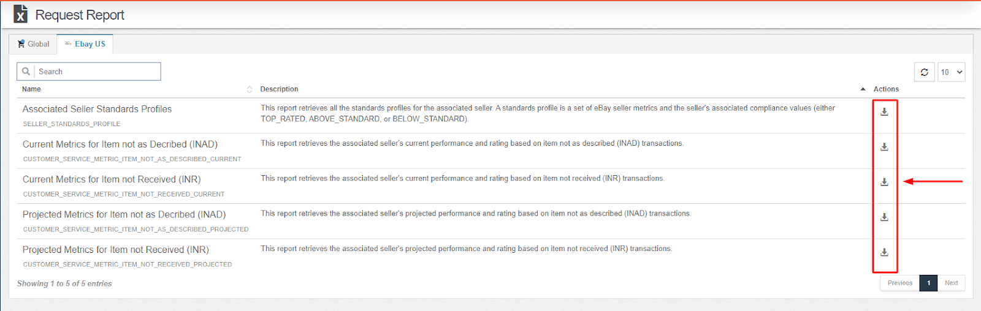Click the refresh table icon
Viewport: 981px width, 311px height.
(x=924, y=72)
